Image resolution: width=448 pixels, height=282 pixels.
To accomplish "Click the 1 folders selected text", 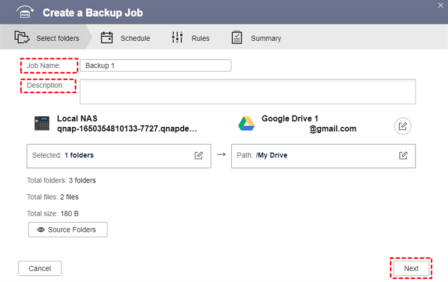I will (x=79, y=155).
